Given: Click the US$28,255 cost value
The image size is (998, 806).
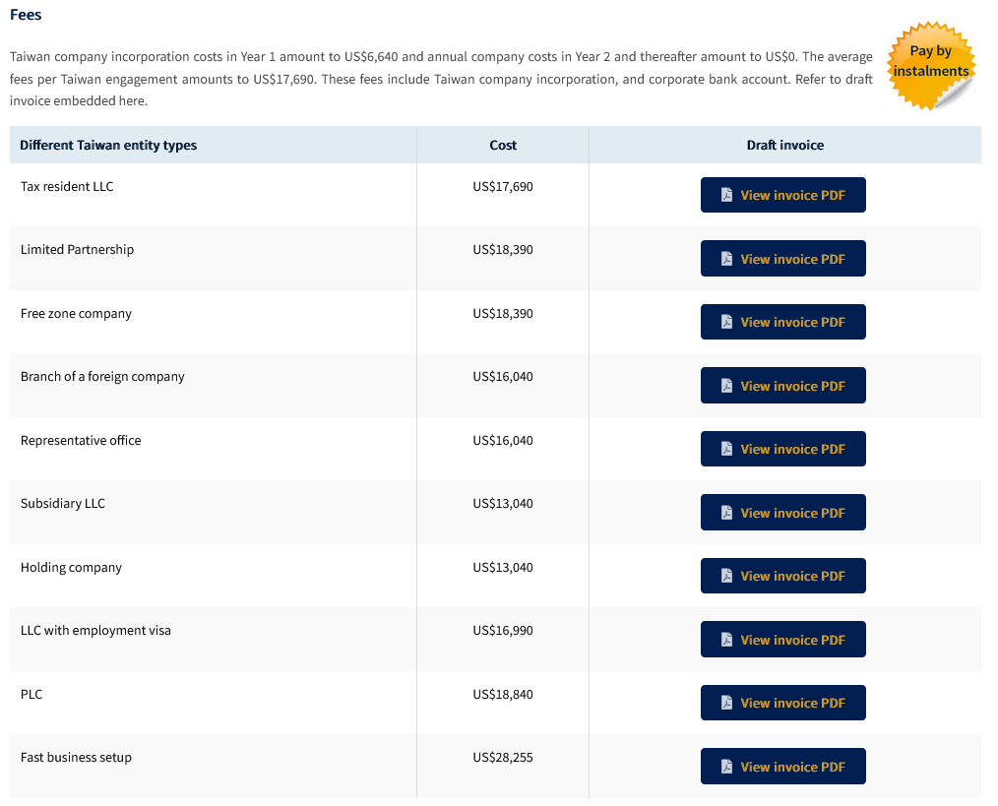Looking at the screenshot, I should [x=502, y=757].
